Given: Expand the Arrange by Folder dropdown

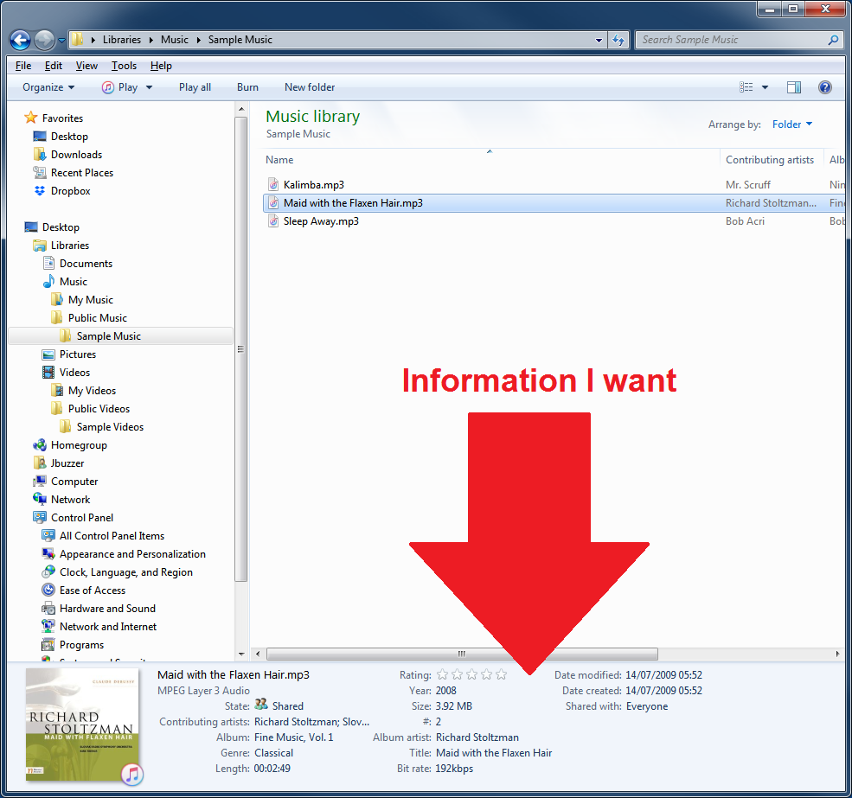Looking at the screenshot, I should (x=791, y=124).
